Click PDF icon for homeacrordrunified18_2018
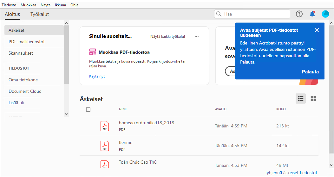 105,126
